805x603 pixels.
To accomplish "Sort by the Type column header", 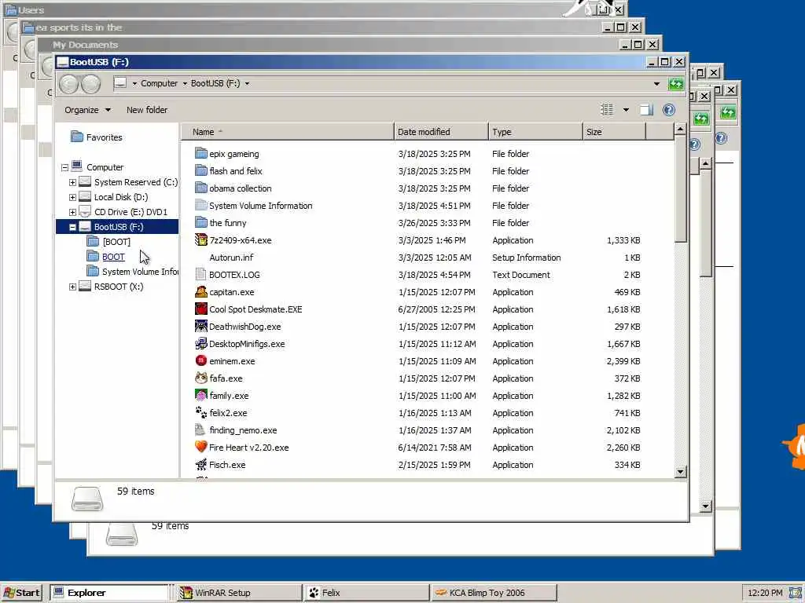I will 535,132.
